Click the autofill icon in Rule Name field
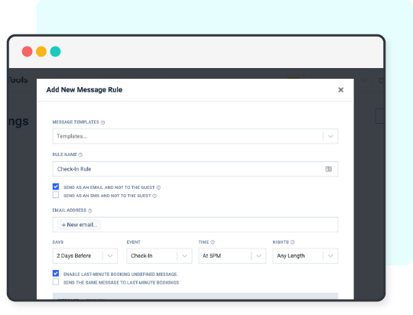 tap(328, 169)
